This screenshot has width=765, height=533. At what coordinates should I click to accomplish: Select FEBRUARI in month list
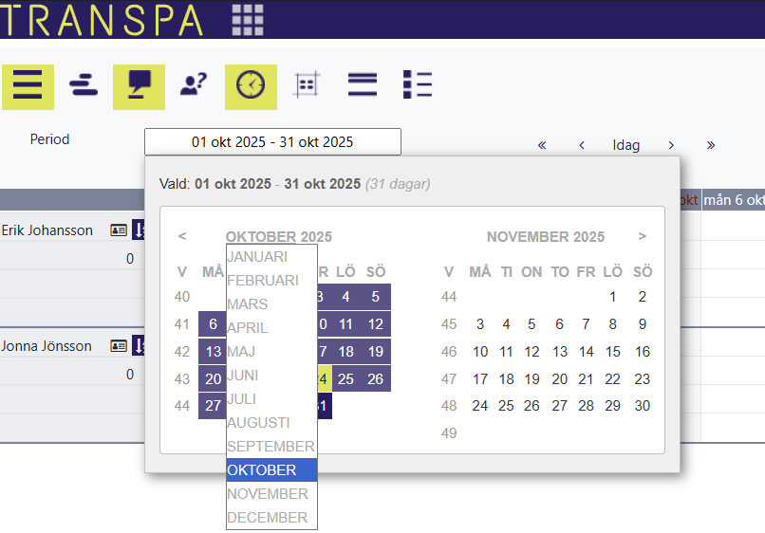271,281
